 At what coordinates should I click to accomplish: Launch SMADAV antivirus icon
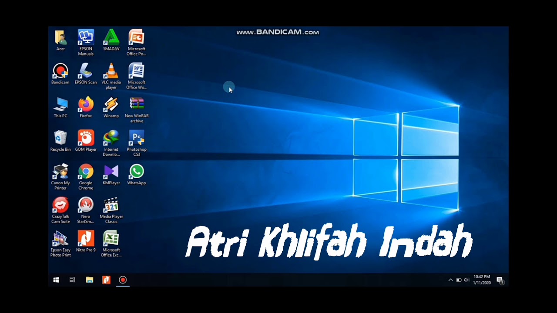point(111,40)
